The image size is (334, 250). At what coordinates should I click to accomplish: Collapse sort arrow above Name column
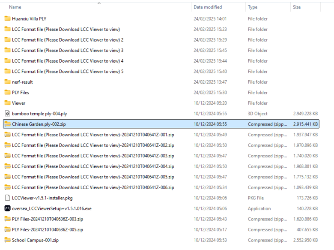coord(99,3)
